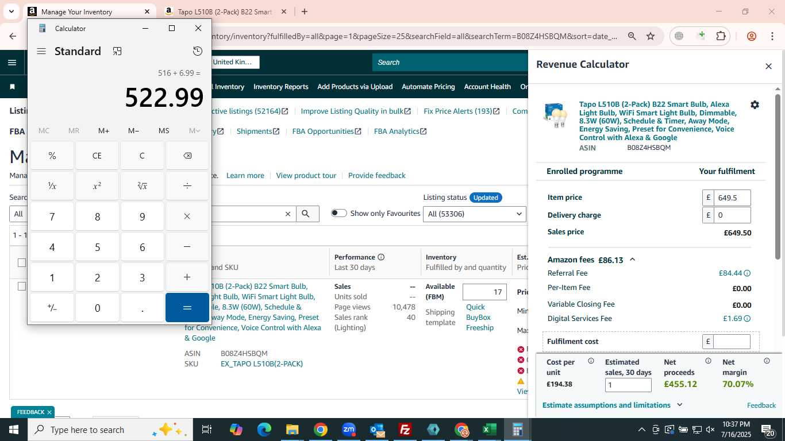
Task: Tick the select-all checkbox in table header
Action: 22,262
